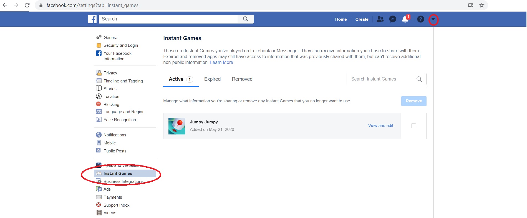Viewport: 527px width, 218px height.
Task: Click the Privacy lock icon
Action: [x=99, y=73]
